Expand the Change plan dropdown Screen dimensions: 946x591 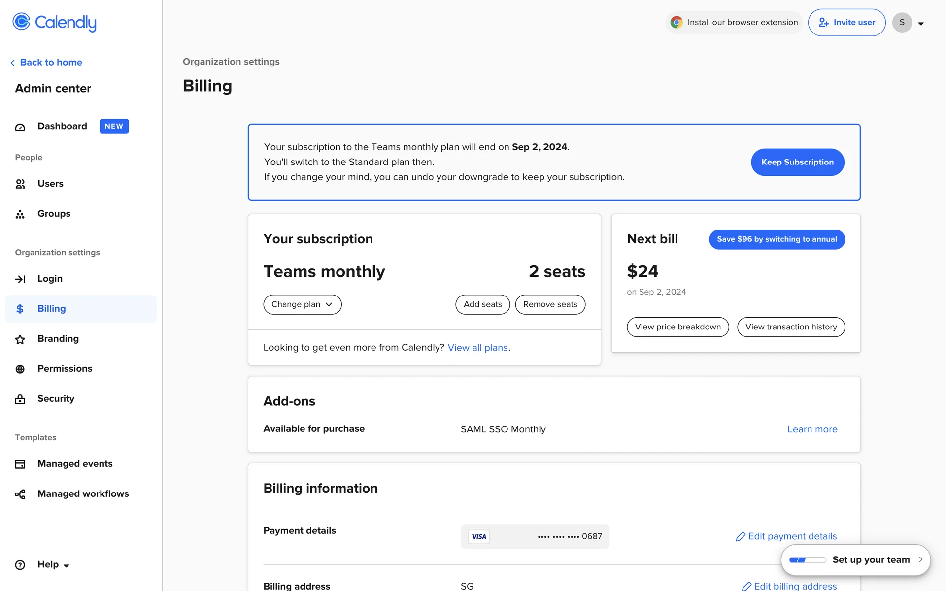(302, 304)
